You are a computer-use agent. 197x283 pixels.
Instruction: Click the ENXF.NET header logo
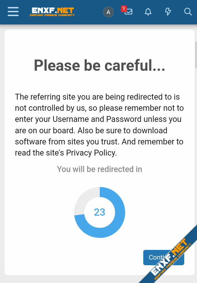click(x=52, y=11)
